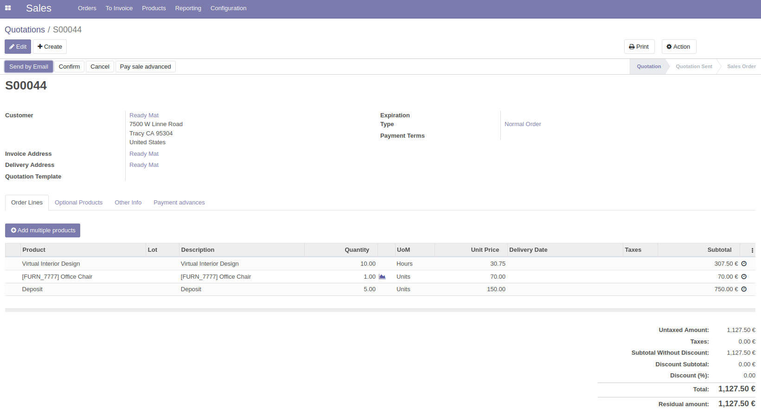This screenshot has width=761, height=415.
Task: Click the 150.00 unit price cell
Action: [471, 289]
